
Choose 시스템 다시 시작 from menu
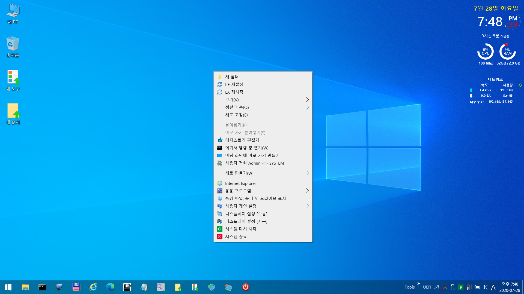pos(263,229)
